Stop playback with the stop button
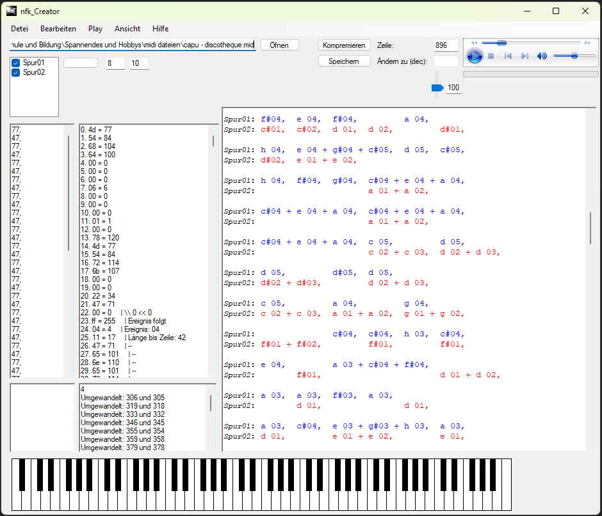The width and height of the screenshot is (602, 516). pyautogui.click(x=491, y=56)
